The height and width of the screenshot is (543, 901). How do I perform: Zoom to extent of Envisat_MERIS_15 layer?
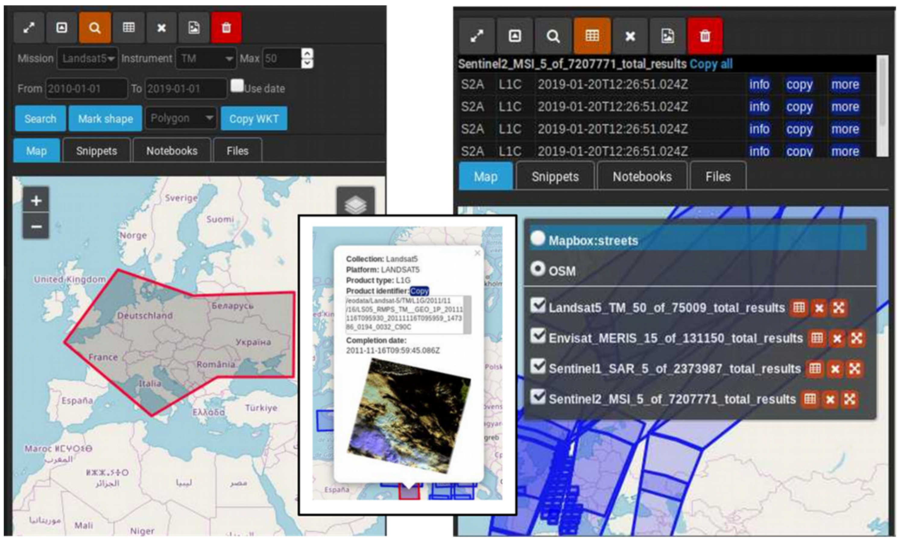pos(857,338)
